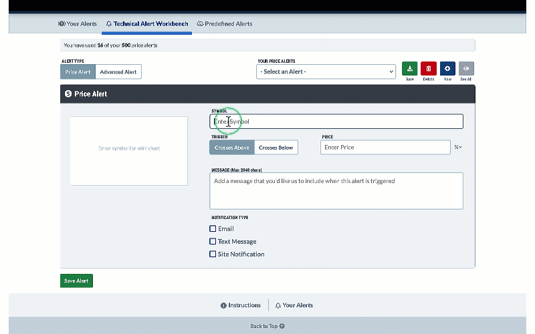Click the red Delete trash icon
Screen dimensions: 535x334
coord(429,69)
